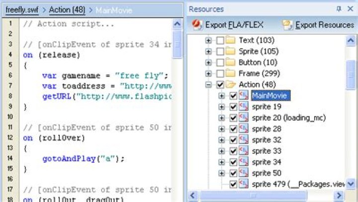Expand the sprite 20 (loading_mc) node
The height and width of the screenshot is (202, 358).
(221, 118)
